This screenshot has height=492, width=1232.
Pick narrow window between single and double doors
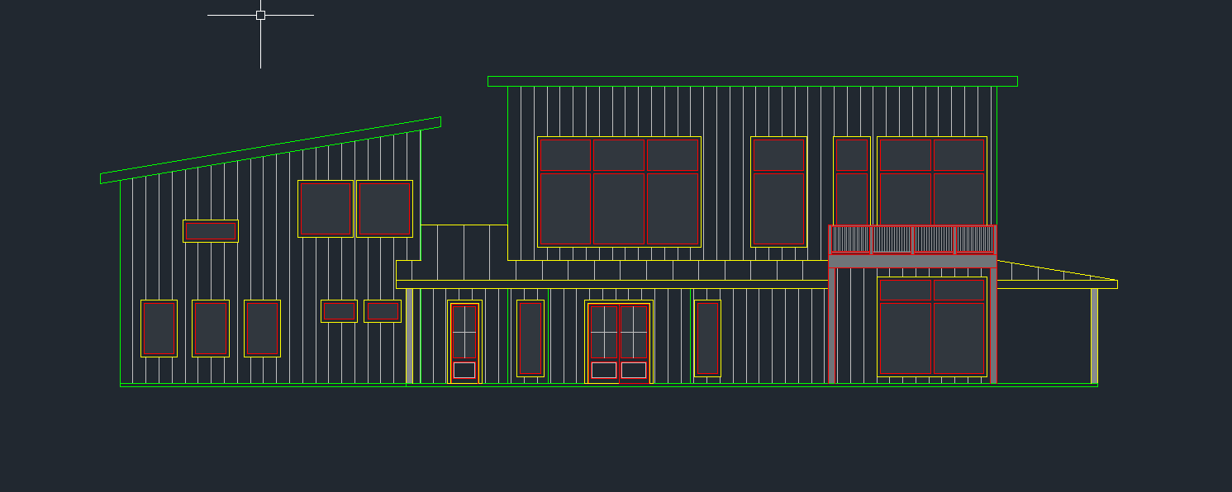click(x=530, y=338)
